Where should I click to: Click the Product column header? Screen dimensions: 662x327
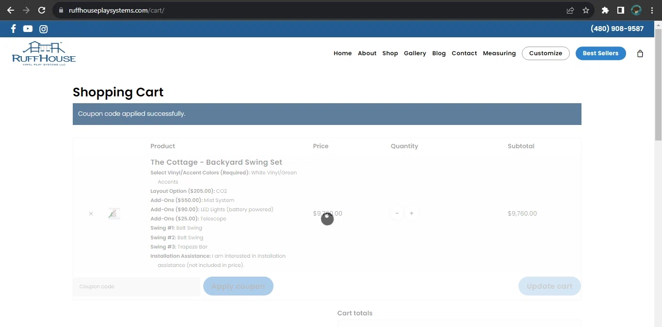click(162, 146)
